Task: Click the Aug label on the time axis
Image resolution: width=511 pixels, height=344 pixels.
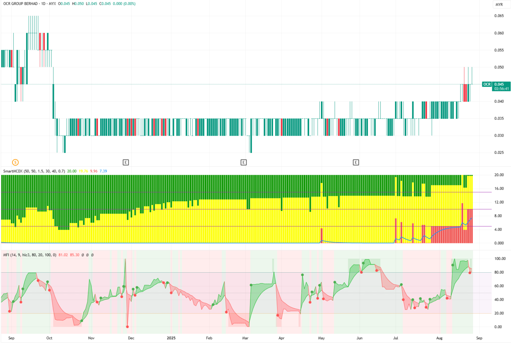Action: [439, 338]
